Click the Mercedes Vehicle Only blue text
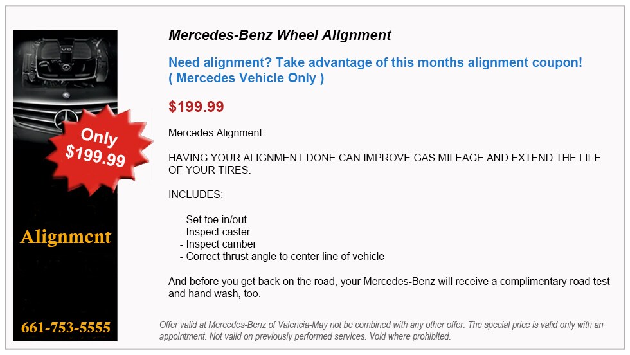Screen dimensions: 630x355 tap(246, 78)
